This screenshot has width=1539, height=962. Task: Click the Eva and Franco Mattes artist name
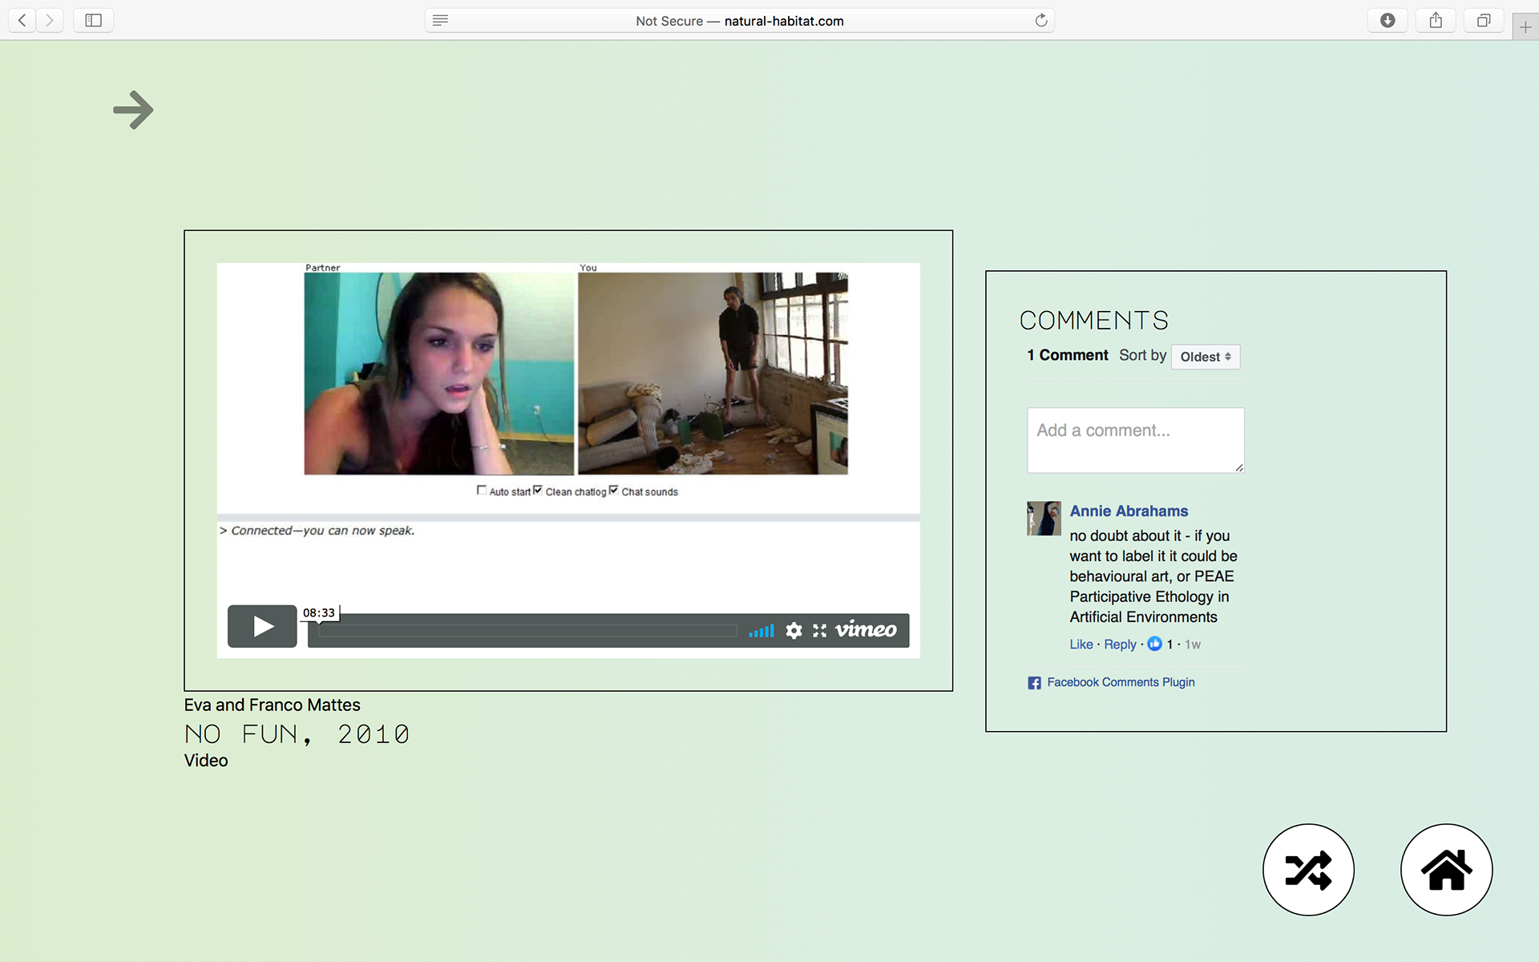273,705
